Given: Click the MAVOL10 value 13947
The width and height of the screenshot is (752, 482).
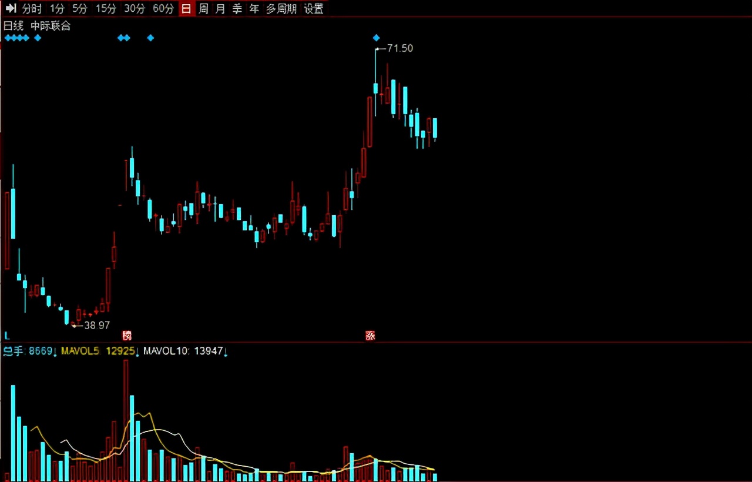Looking at the screenshot, I should coord(208,351).
